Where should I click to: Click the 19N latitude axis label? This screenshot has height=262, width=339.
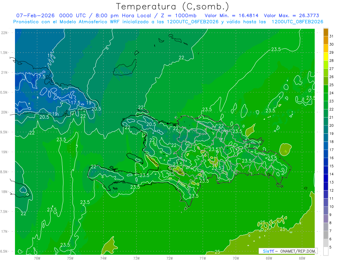[x=4, y=152]
